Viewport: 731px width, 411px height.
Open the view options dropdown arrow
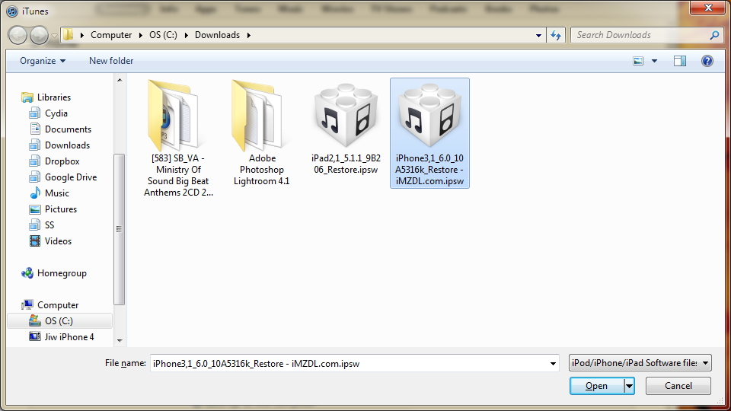pyautogui.click(x=654, y=61)
